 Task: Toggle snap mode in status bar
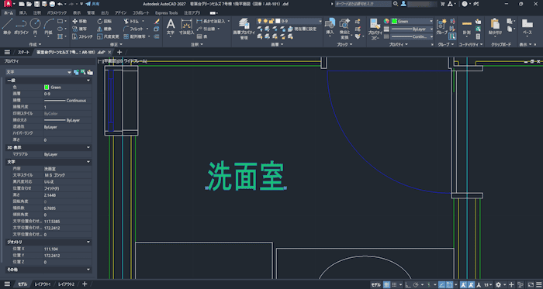pos(394,284)
